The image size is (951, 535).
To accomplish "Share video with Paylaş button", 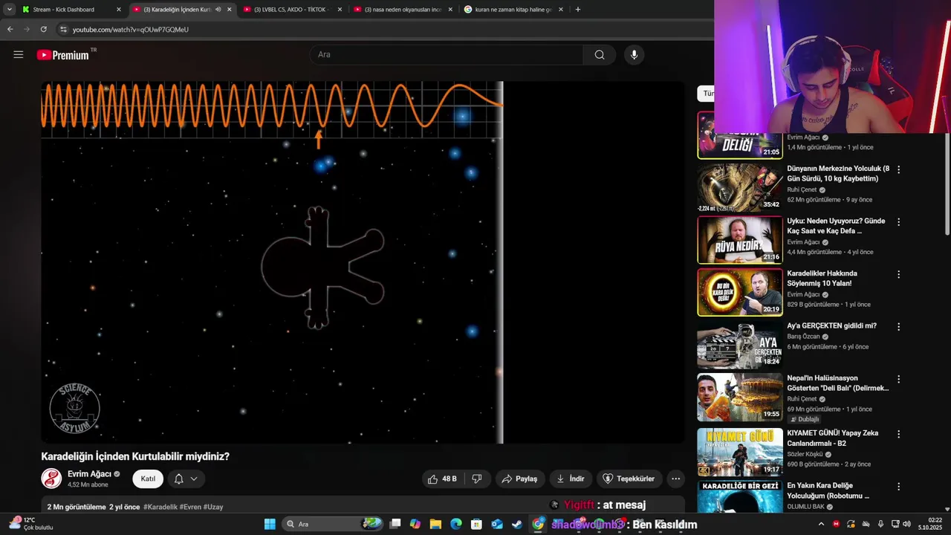I will click(519, 479).
